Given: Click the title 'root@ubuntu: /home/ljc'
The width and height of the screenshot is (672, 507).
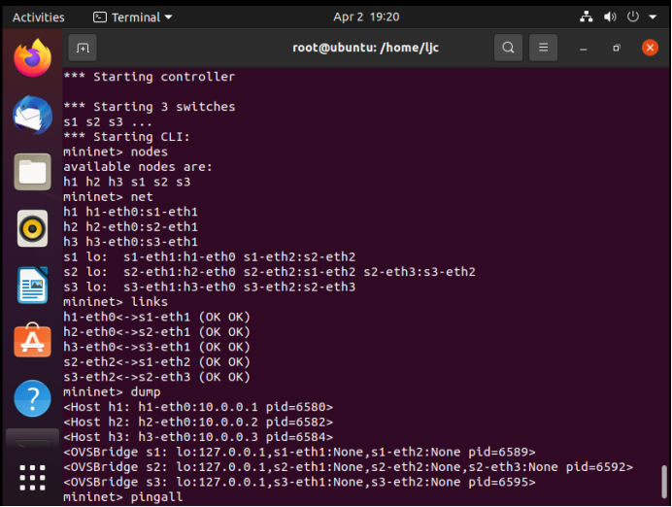Looking at the screenshot, I should pos(365,48).
